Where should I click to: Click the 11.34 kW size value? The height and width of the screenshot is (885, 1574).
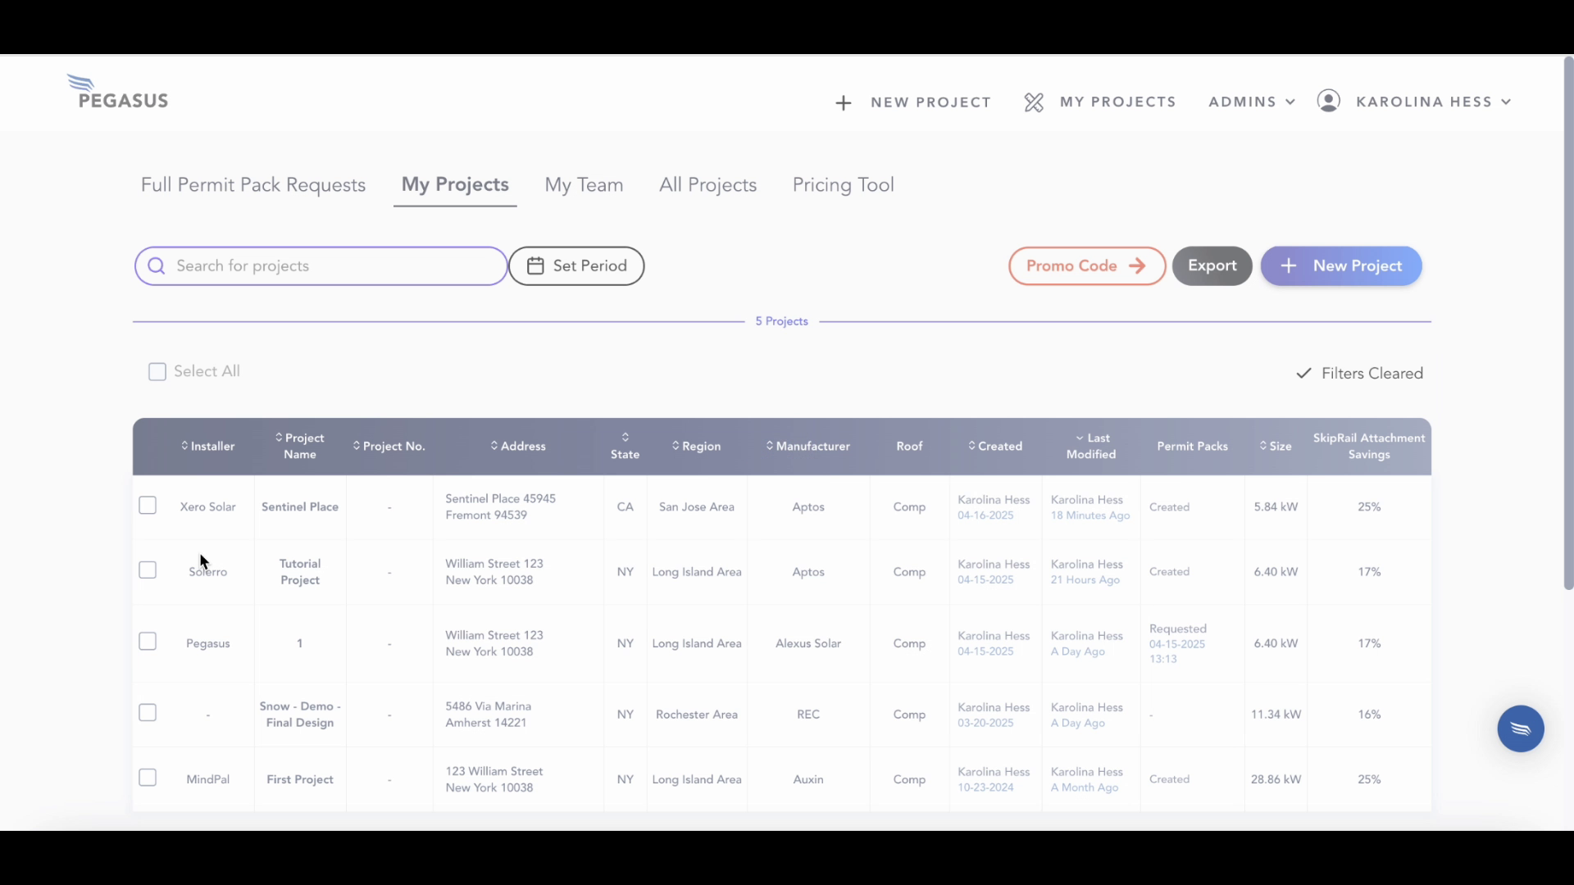point(1276,715)
